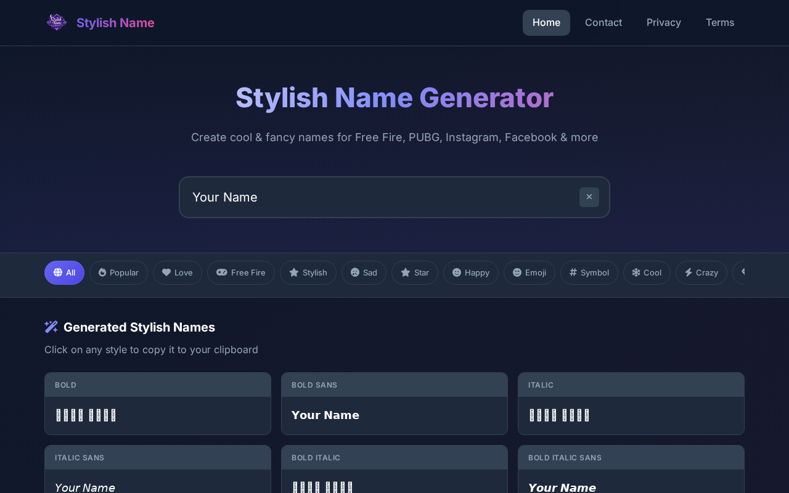Filter by Free Fire category
This screenshot has width=789, height=493.
coord(241,272)
